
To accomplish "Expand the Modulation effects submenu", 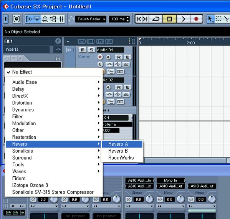I will tap(54, 123).
